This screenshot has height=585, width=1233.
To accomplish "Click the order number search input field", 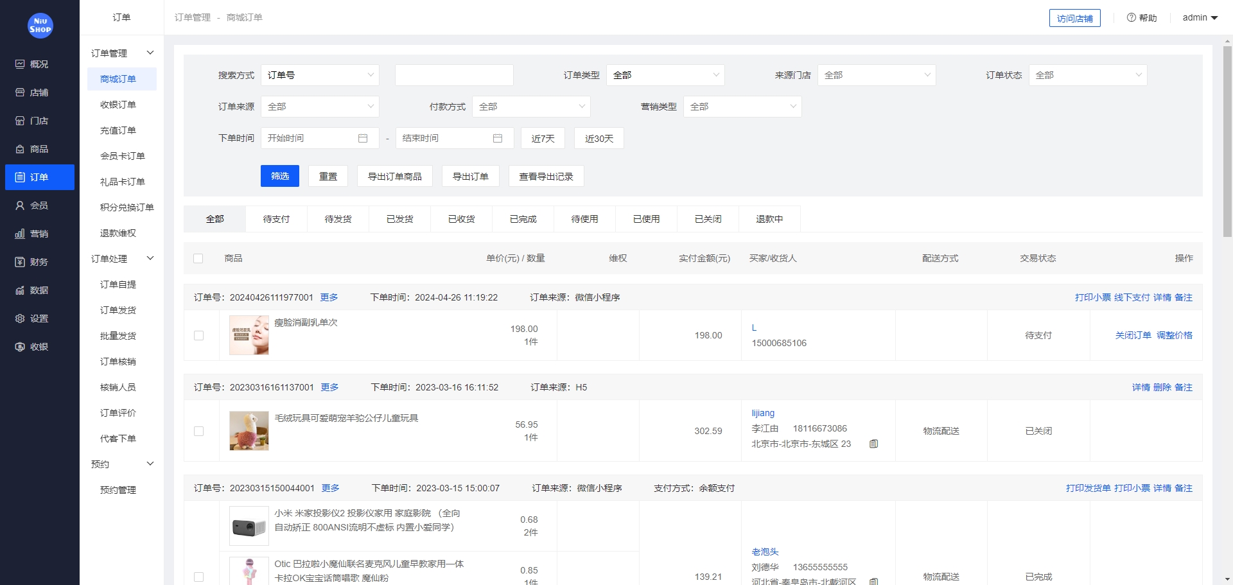I will tap(454, 74).
